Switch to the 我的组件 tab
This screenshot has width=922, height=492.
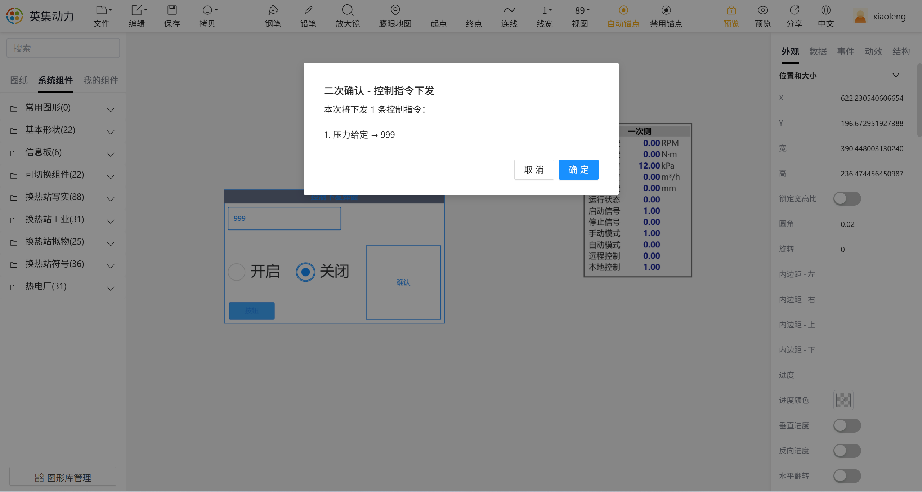(x=101, y=80)
